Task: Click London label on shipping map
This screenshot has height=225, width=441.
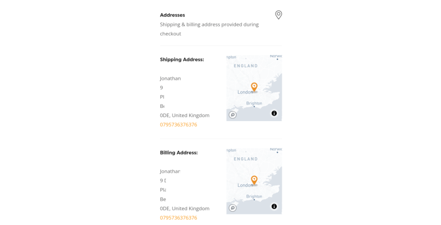Action: point(245,92)
